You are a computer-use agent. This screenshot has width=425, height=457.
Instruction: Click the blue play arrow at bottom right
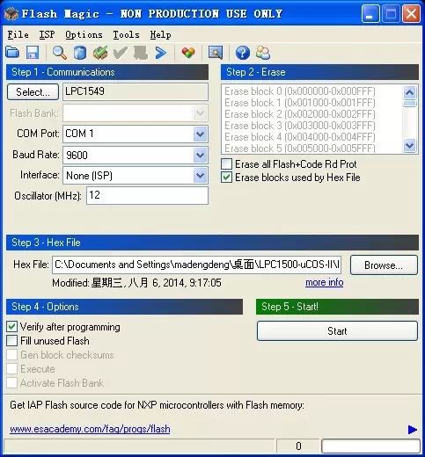click(413, 430)
